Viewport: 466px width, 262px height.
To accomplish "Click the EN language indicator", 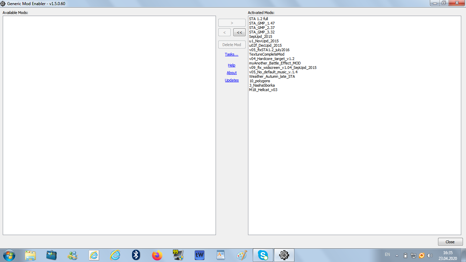I will point(387,254).
